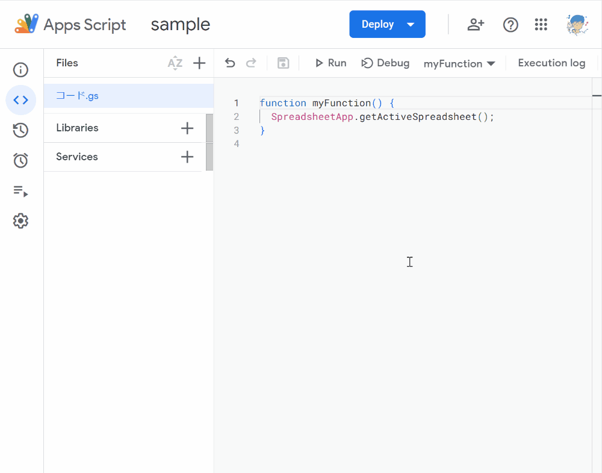Viewport: 602px width, 473px height.
Task: Add a new file with plus icon
Action: pos(199,63)
